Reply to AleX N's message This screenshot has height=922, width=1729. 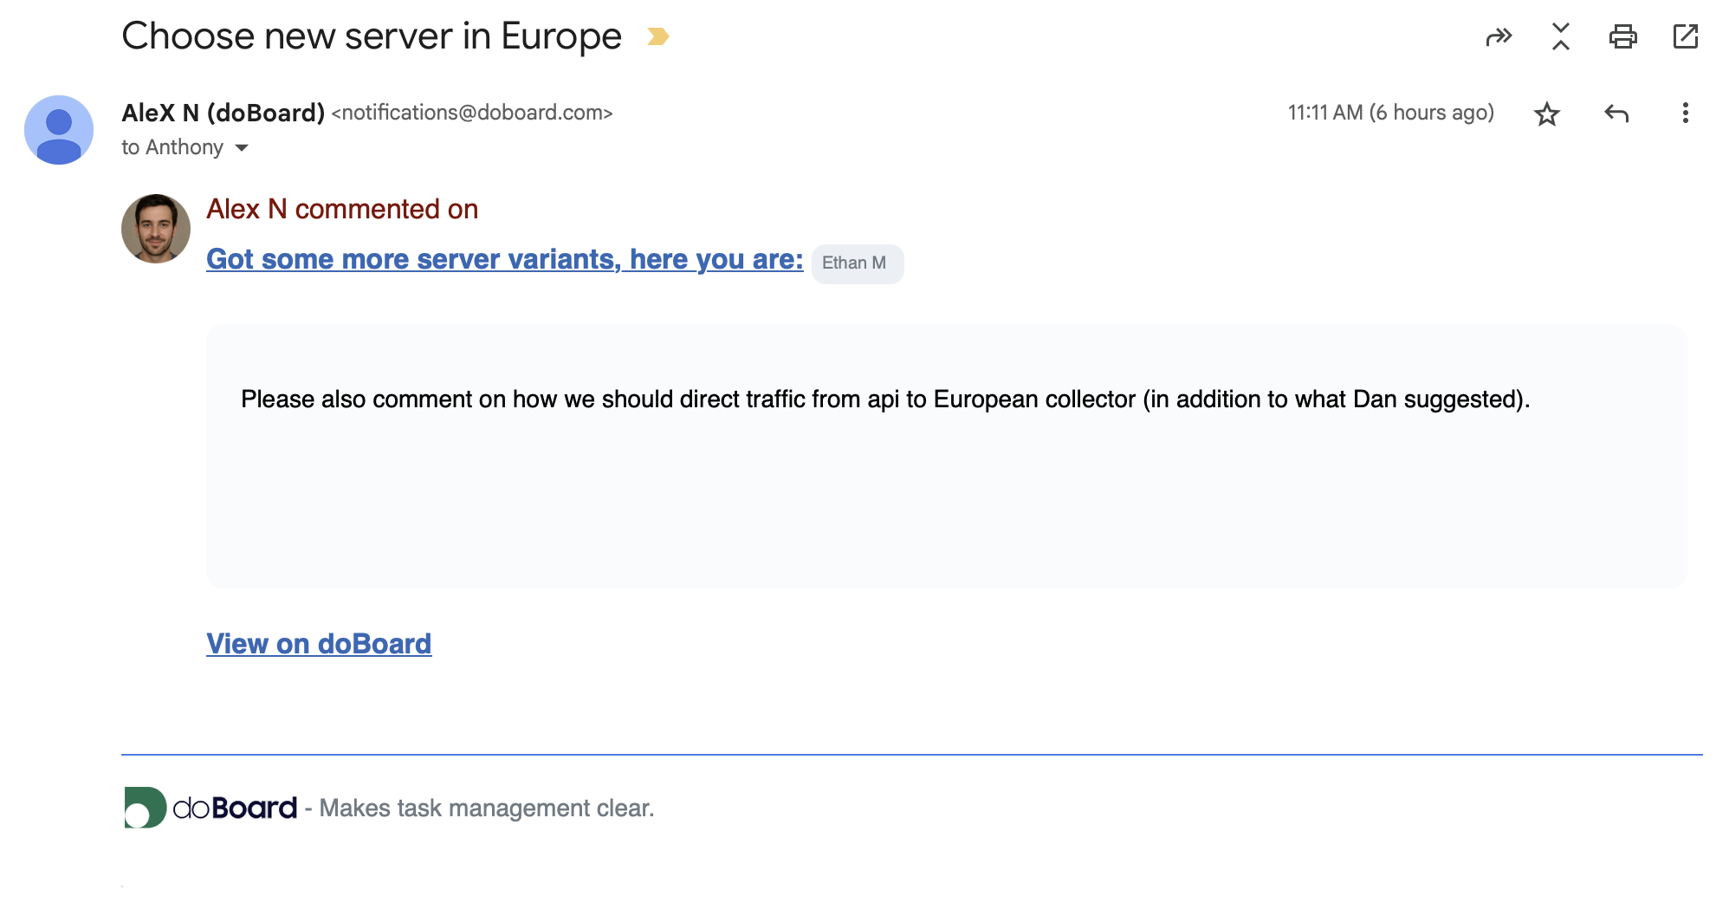tap(1617, 114)
